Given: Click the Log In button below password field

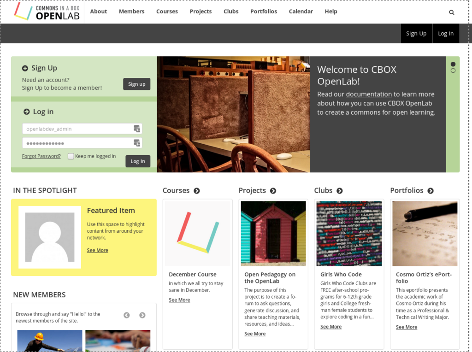Looking at the screenshot, I should click(x=138, y=161).
